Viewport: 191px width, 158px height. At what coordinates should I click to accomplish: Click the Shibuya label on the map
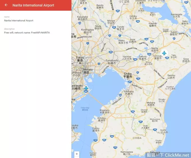[x=76, y=74]
